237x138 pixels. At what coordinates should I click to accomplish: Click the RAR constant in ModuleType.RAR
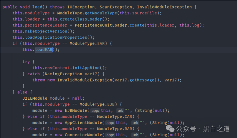point(128,129)
